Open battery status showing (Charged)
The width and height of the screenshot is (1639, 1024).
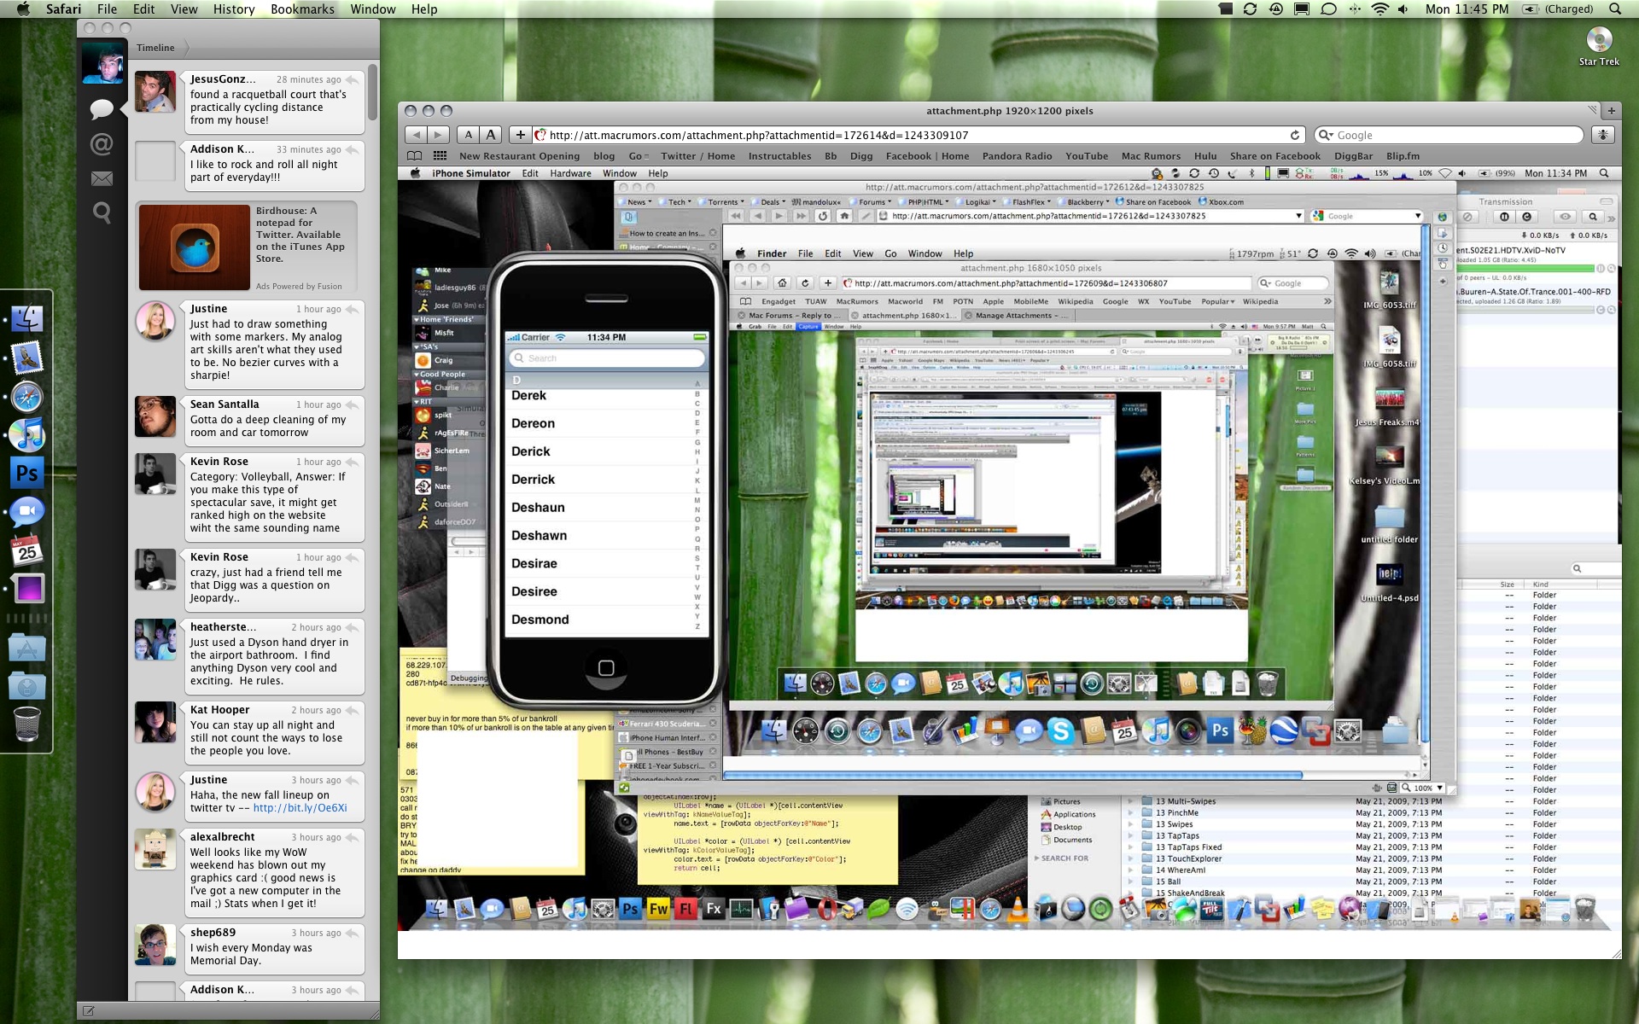click(x=1559, y=9)
